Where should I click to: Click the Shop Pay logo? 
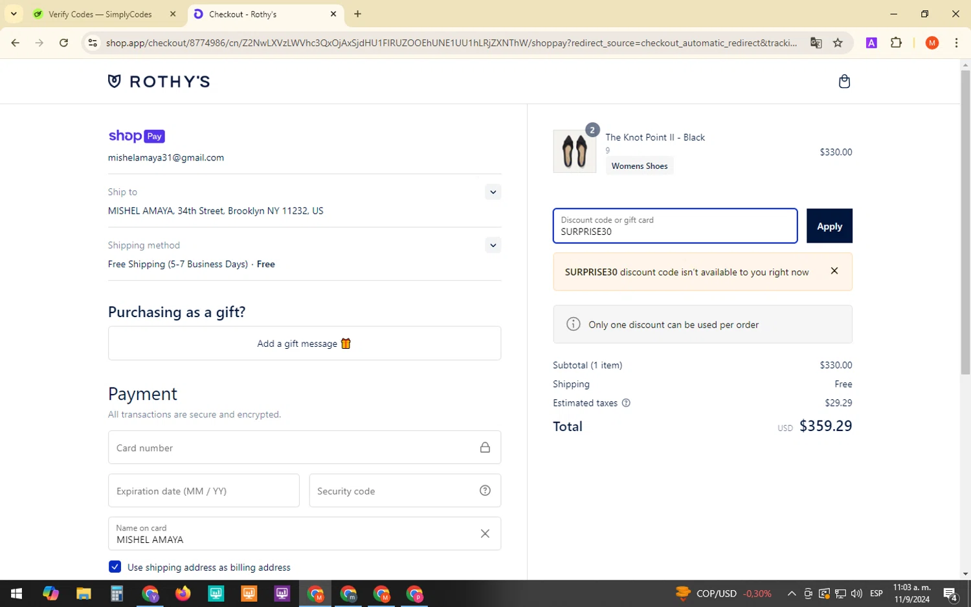[x=137, y=136]
